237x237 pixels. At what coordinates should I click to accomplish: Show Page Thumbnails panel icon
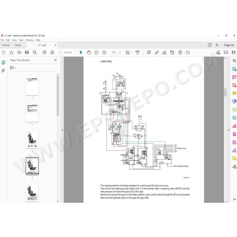point(3,62)
